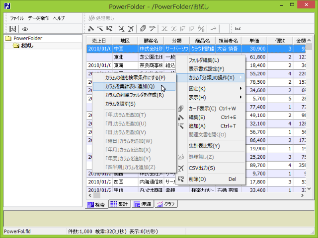Image resolution: width=318 pixels, height=238 pixels.
Task: Click the 個数 column header
Action: (280, 41)
